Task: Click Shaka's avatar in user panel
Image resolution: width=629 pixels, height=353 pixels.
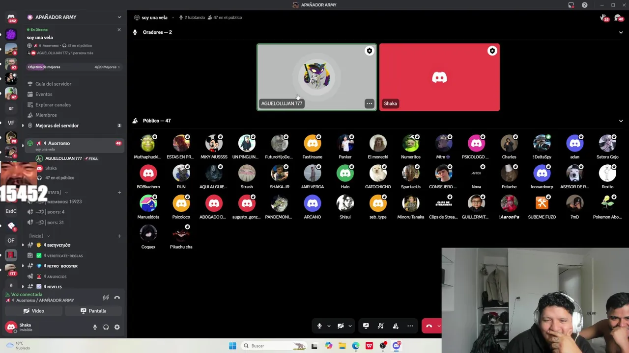Action: click(10, 327)
